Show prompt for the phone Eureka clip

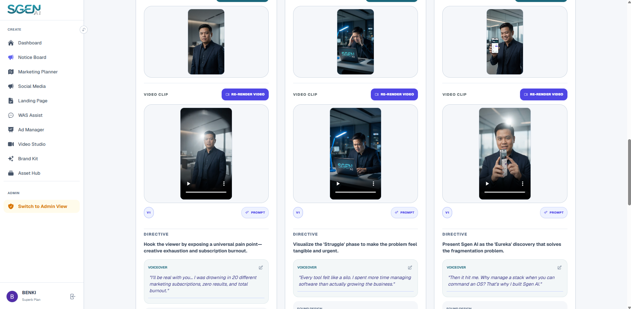coord(554,213)
